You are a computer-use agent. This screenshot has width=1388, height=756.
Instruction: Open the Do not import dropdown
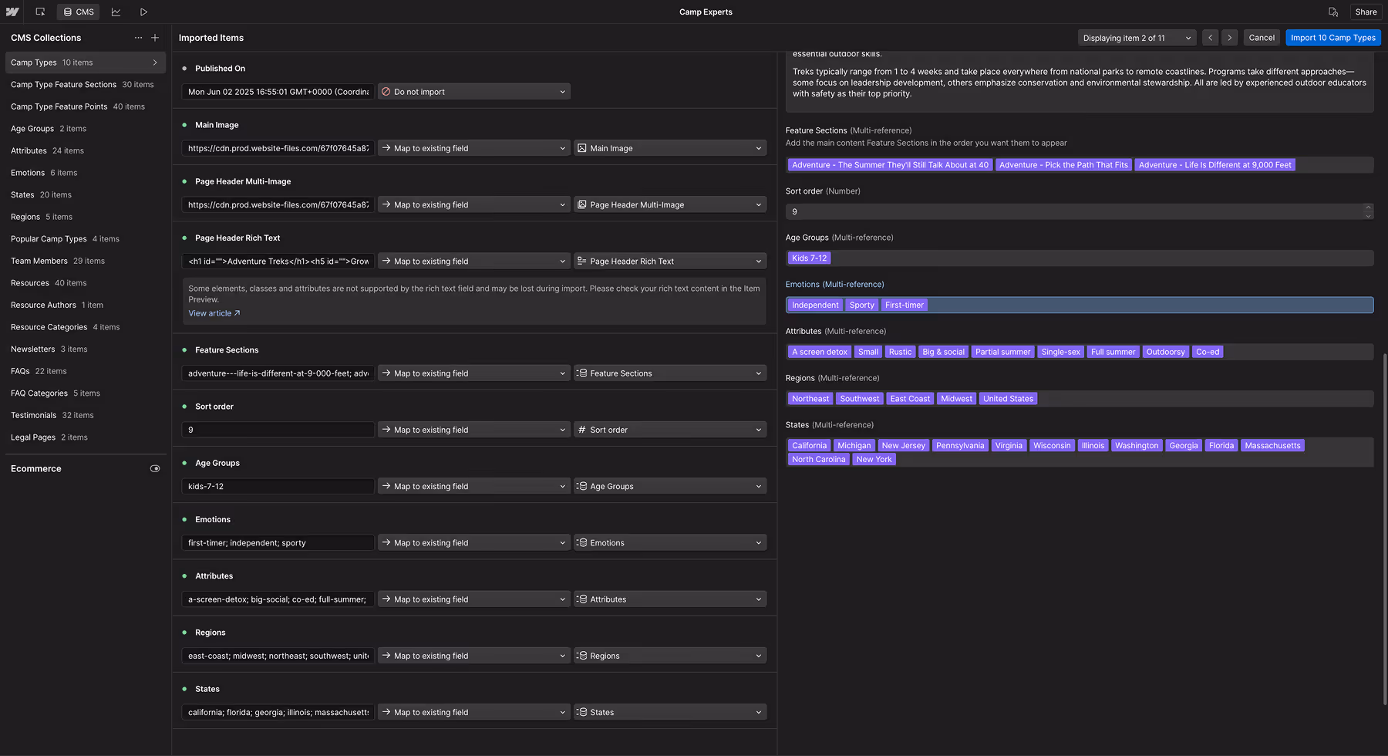tap(473, 91)
